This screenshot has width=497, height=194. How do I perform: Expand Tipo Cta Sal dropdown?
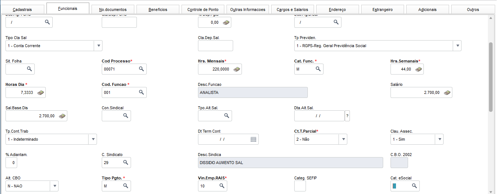(x=98, y=46)
